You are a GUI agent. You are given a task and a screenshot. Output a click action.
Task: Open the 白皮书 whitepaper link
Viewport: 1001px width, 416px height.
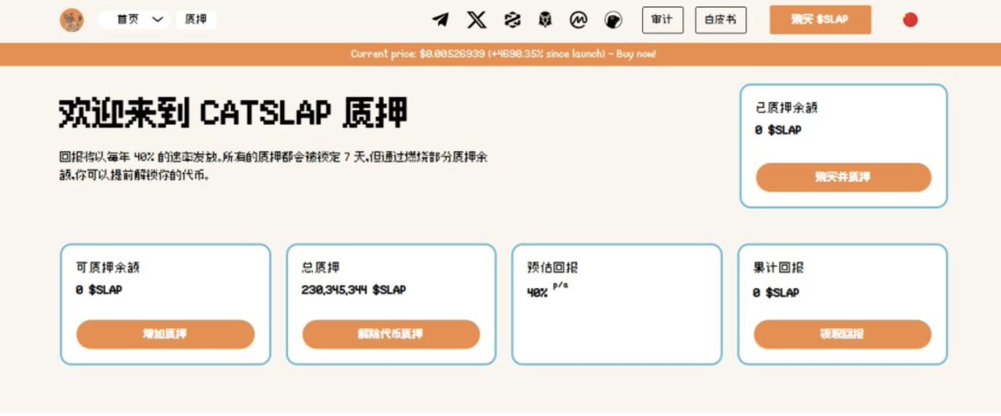tap(720, 20)
